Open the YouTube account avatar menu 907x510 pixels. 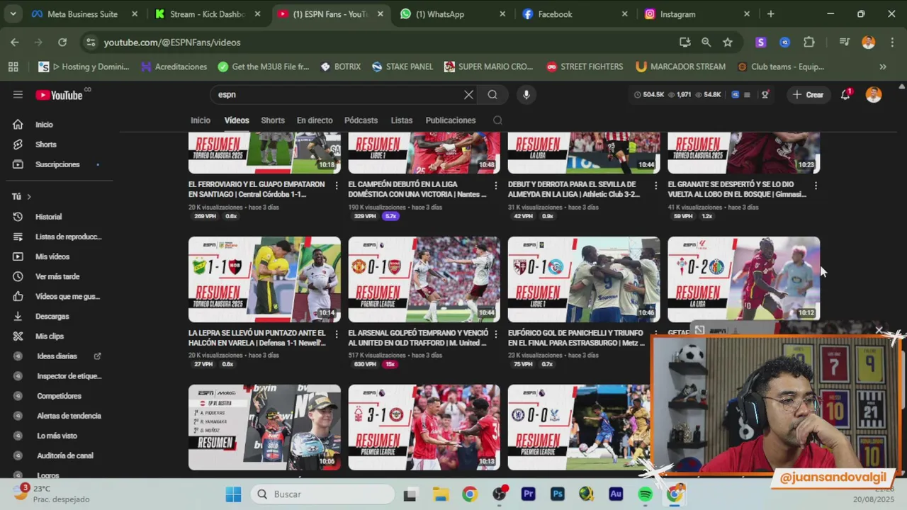pyautogui.click(x=874, y=94)
